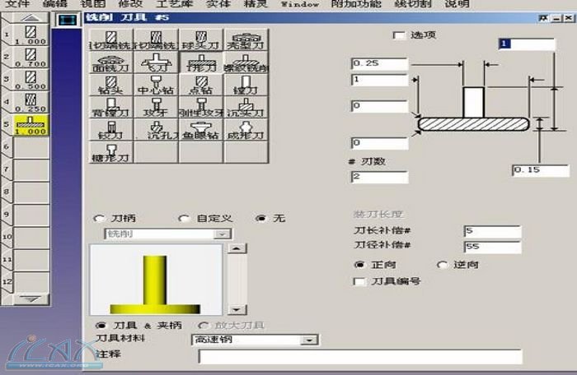Pick the 成形刀 form cutter icon

click(x=245, y=129)
